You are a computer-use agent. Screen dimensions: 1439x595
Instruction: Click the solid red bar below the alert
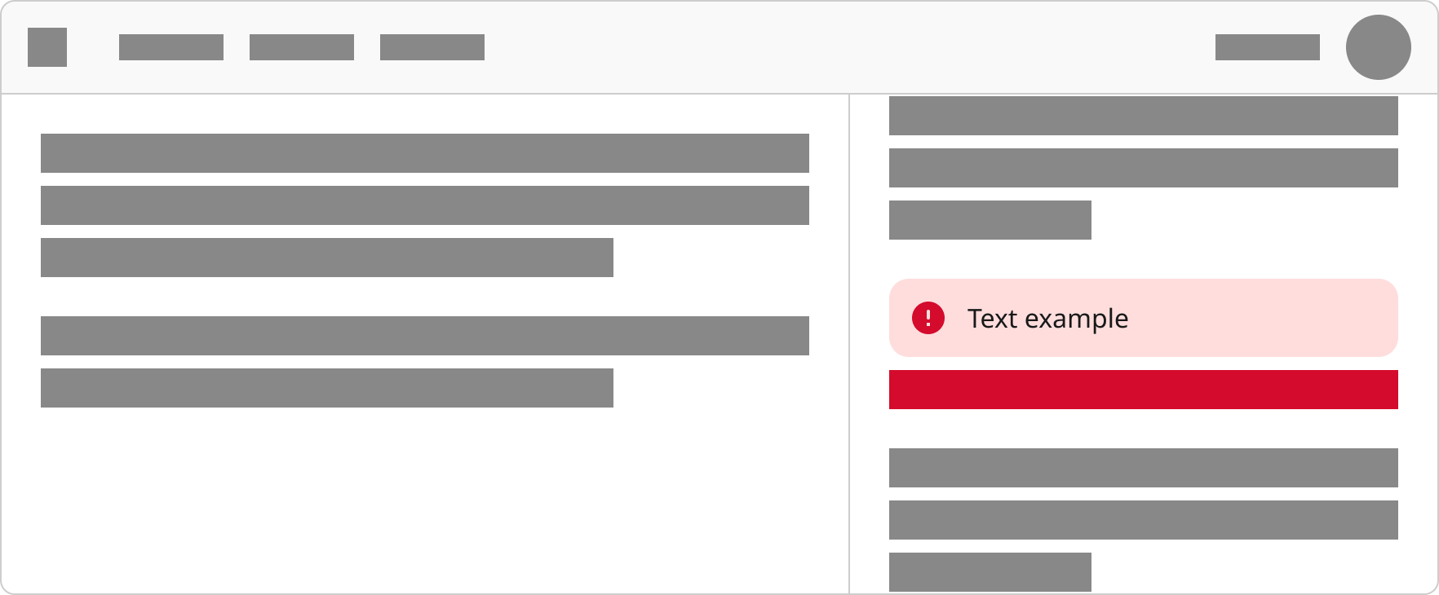click(1144, 390)
